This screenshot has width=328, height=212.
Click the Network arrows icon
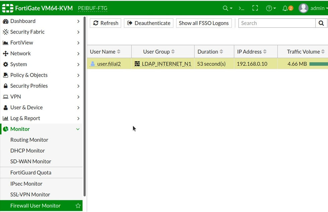[6, 54]
